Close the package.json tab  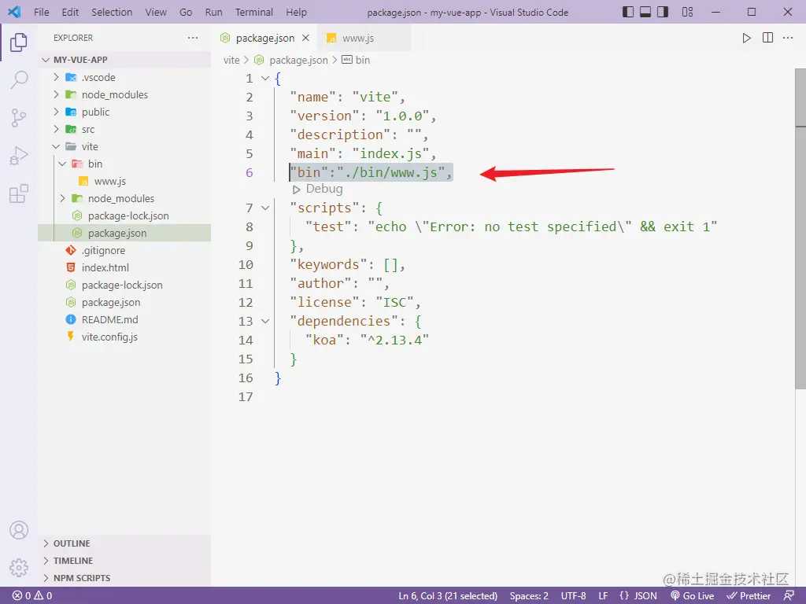click(306, 38)
